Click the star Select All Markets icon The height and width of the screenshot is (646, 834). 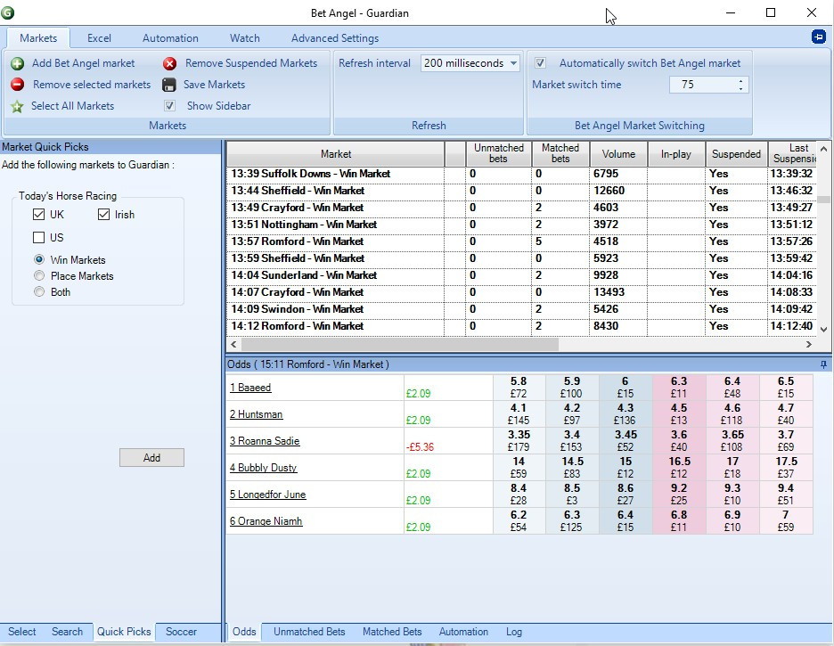pyautogui.click(x=17, y=106)
